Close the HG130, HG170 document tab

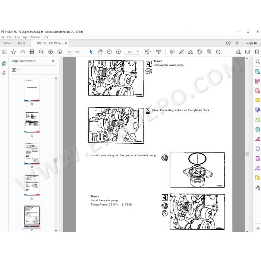[66, 43]
